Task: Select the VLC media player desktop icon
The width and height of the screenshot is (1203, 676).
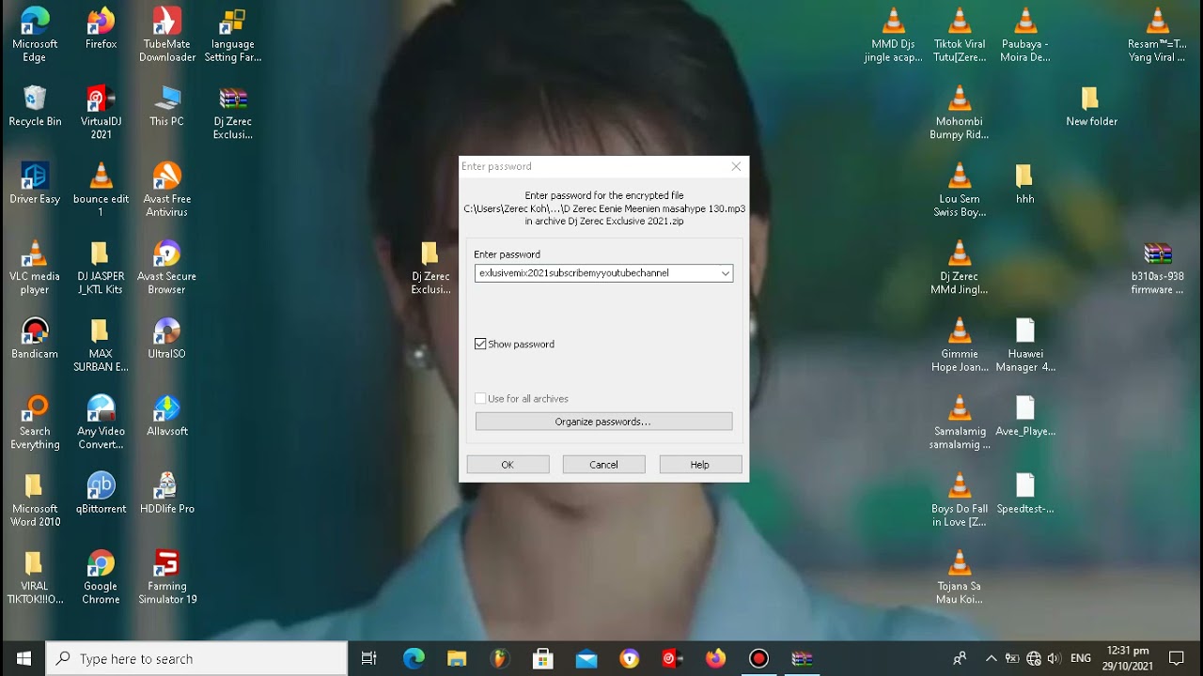Action: [x=35, y=269]
